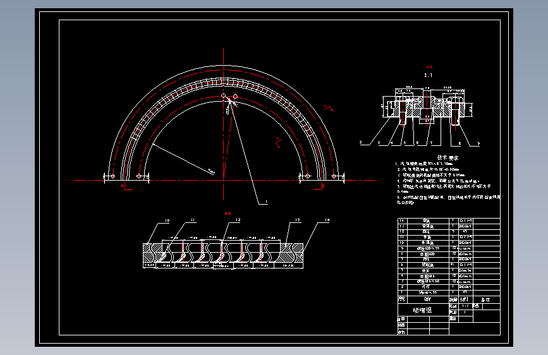The height and width of the screenshot is (355, 548).
Task: Click the 技术要求 heading text
Action: (x=448, y=157)
